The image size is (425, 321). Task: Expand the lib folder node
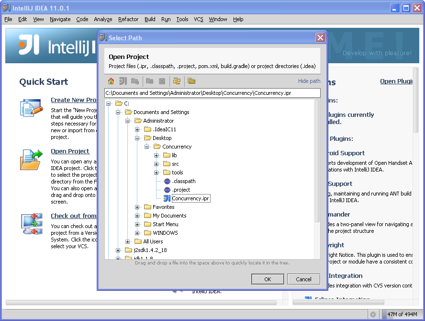coord(156,156)
